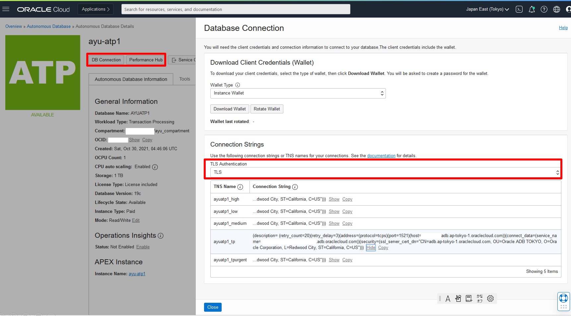Open the life ring support widget
The image size is (571, 316).
pyautogui.click(x=563, y=298)
